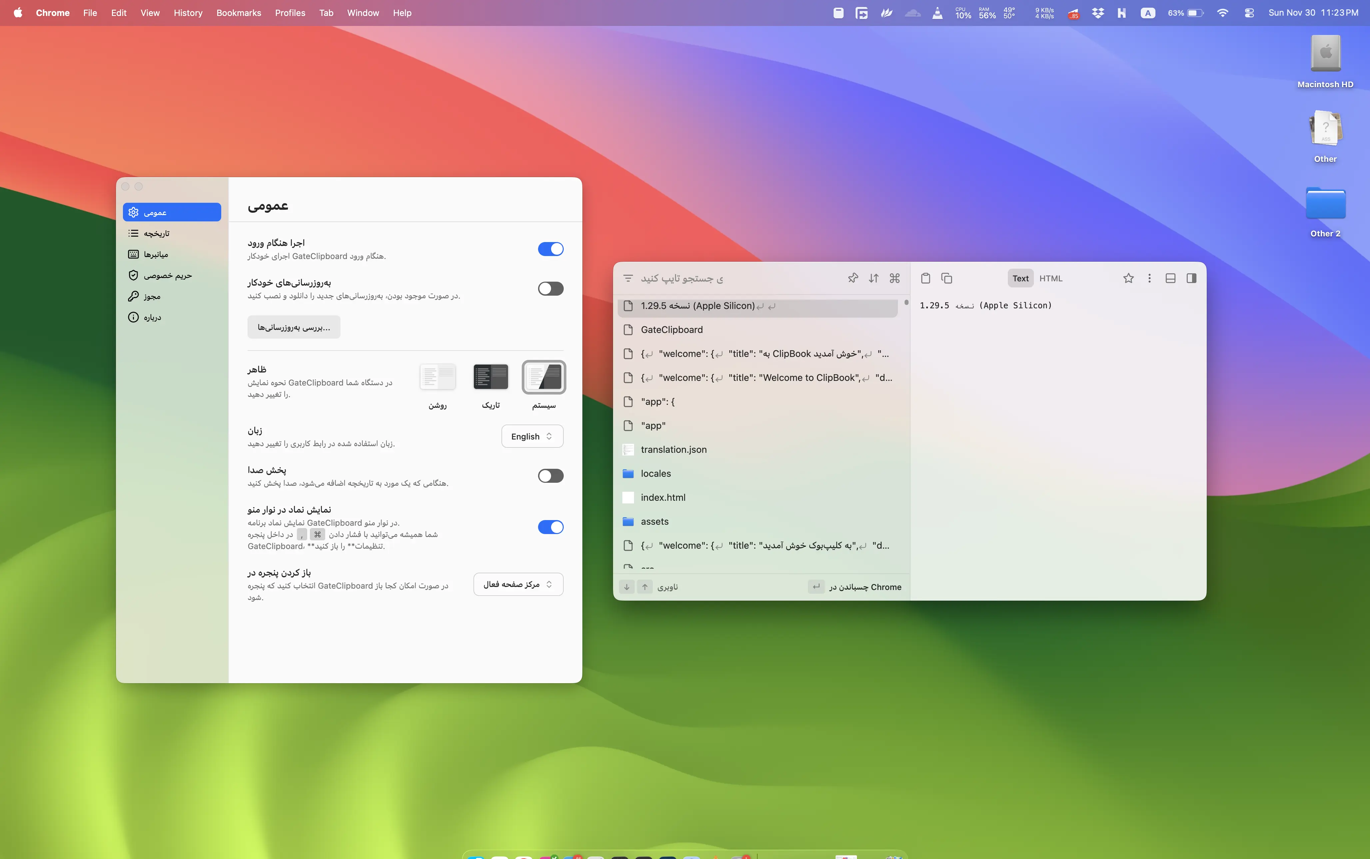Viewport: 1370px width, 859px height.
Task: Click the sort arrows icon
Action: coord(874,278)
